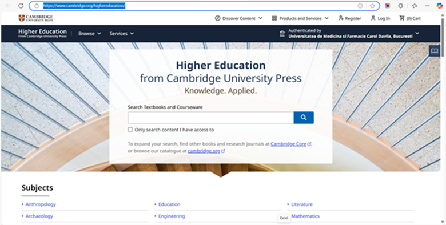Click the blue search magnifier button
The height and width of the screenshot is (225, 446).
304,118
